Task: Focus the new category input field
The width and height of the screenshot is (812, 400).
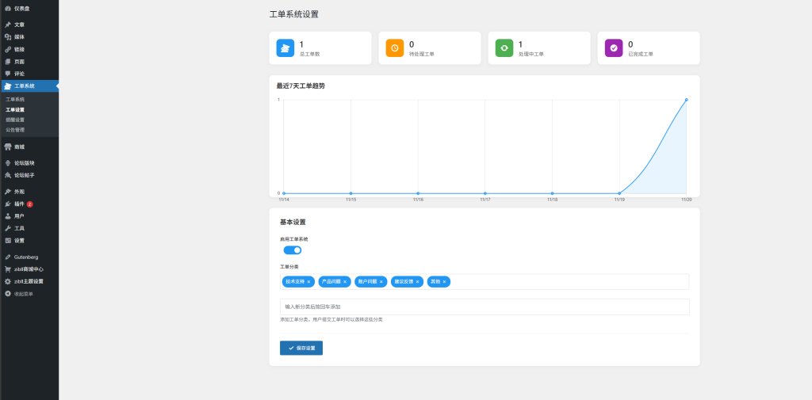Action: click(x=485, y=307)
